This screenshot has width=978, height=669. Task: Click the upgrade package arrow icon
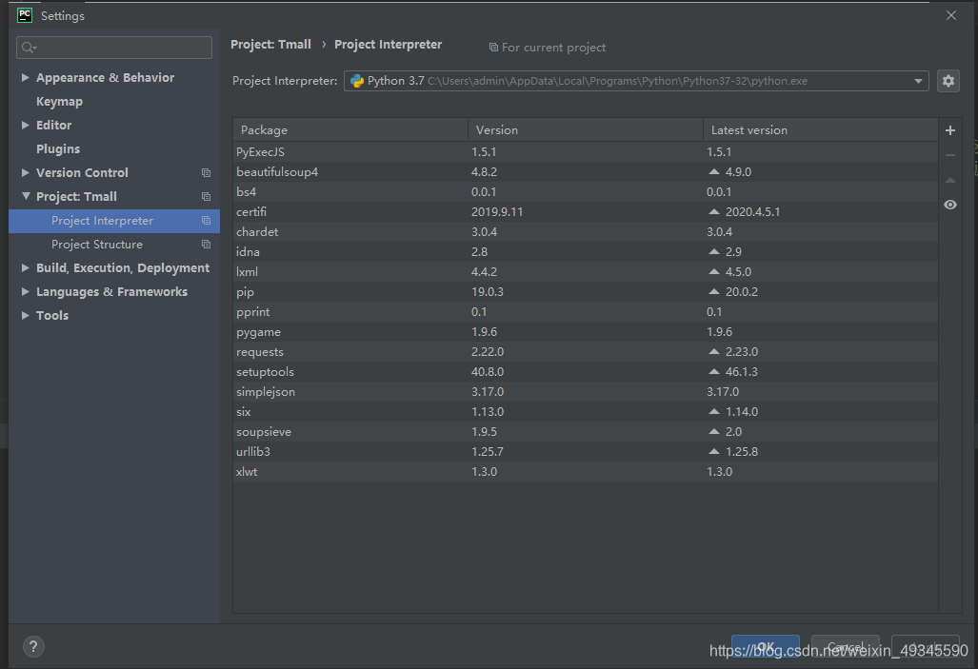point(950,180)
